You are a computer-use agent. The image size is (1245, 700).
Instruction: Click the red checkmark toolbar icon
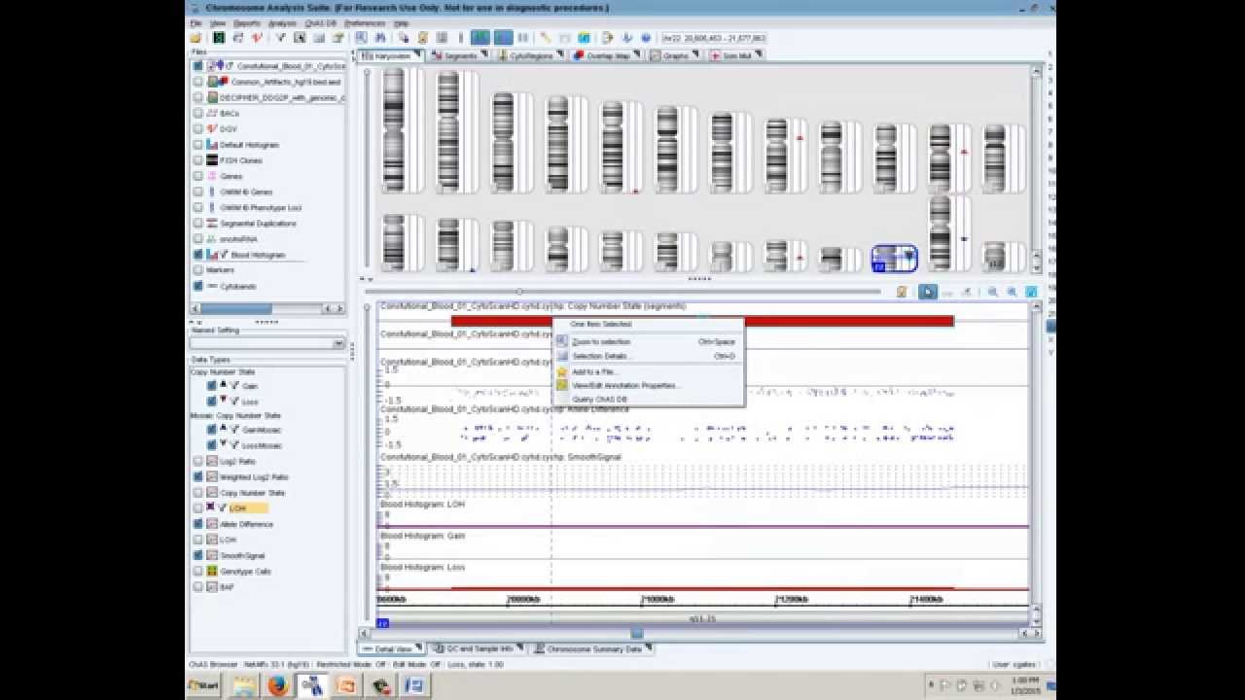pos(258,38)
